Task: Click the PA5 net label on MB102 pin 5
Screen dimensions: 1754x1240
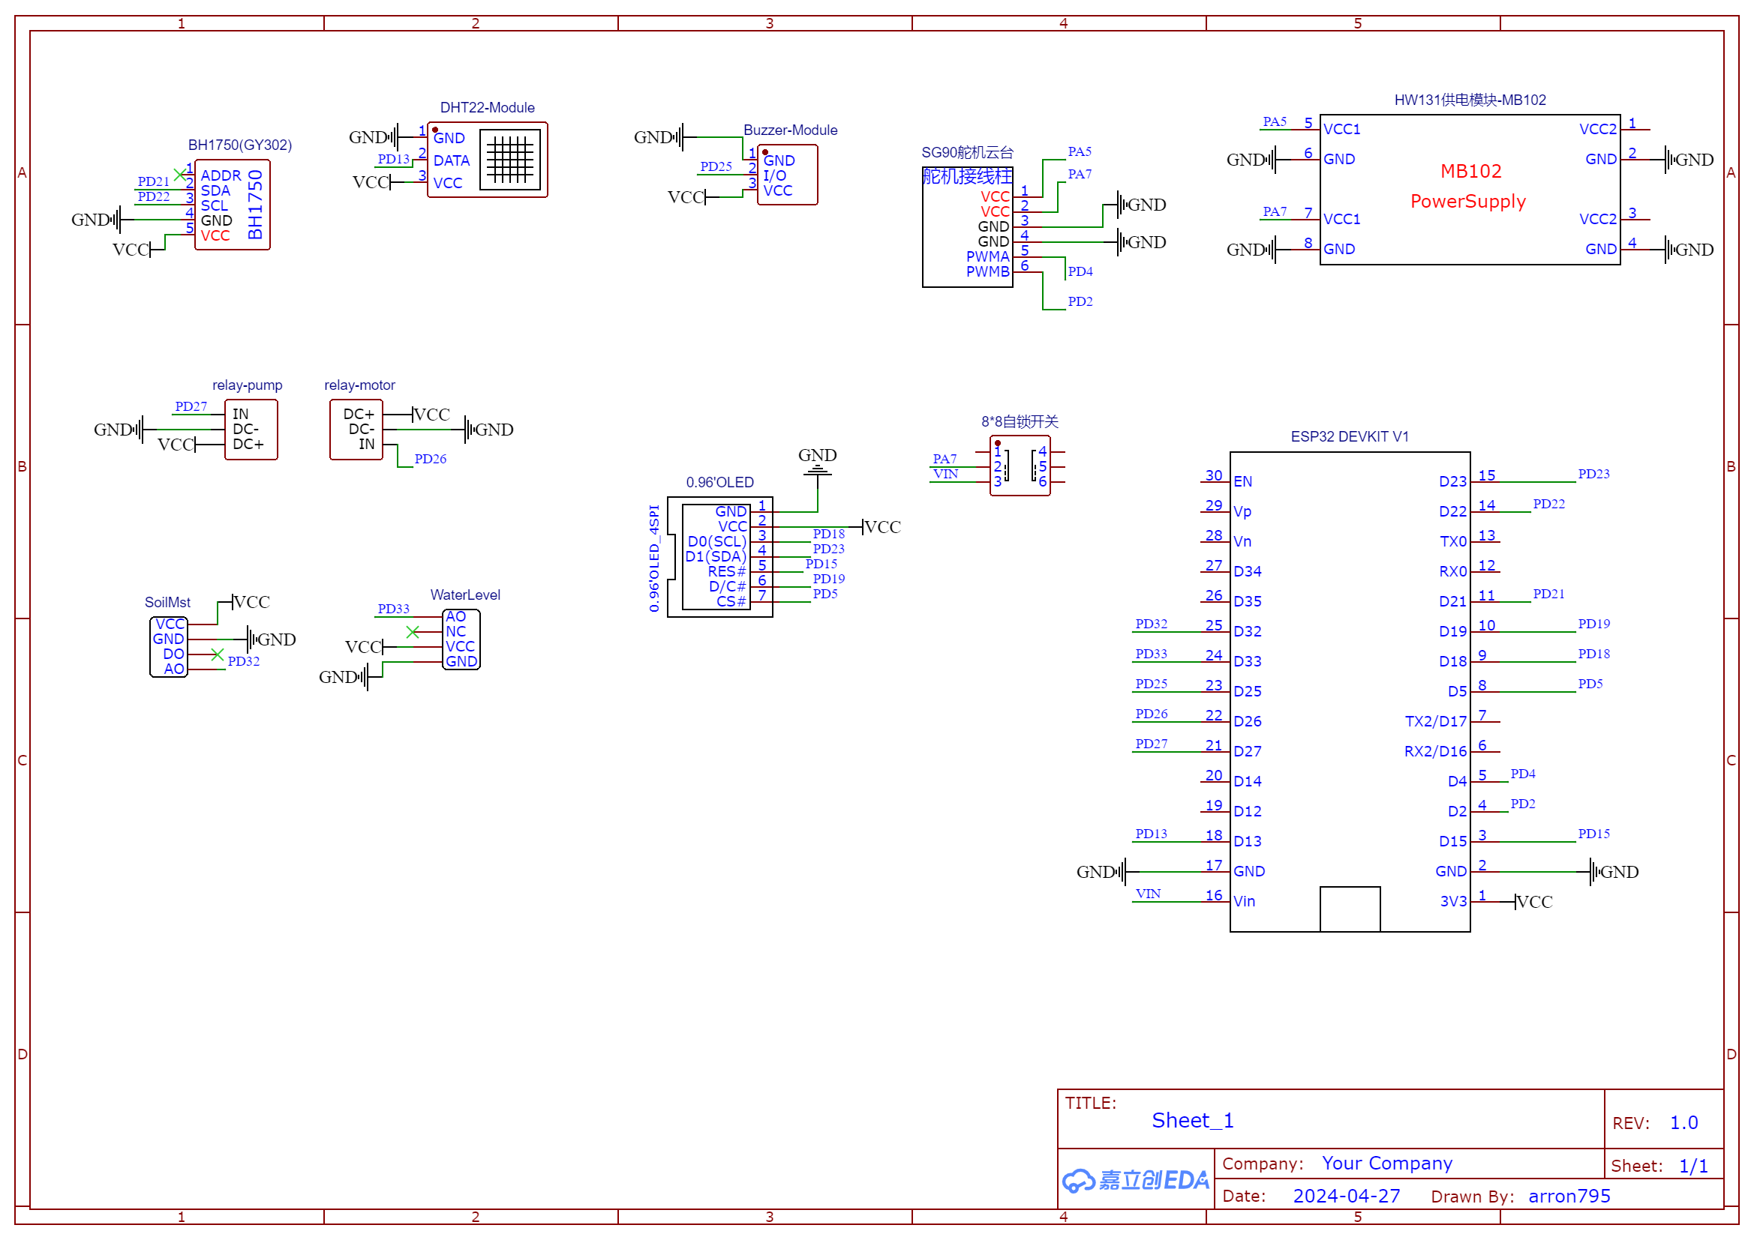Action: [x=1275, y=122]
